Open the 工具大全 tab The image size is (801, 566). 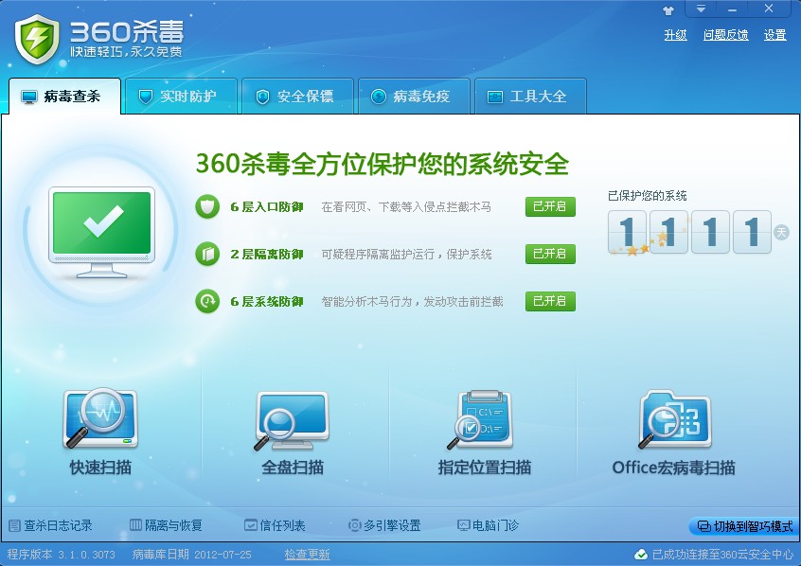pyautogui.click(x=531, y=96)
